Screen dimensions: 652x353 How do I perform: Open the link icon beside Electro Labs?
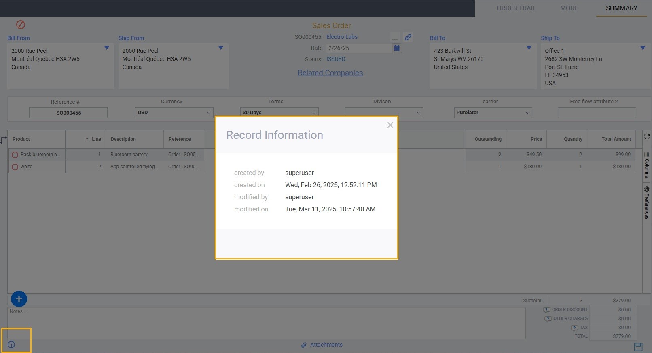(x=408, y=37)
